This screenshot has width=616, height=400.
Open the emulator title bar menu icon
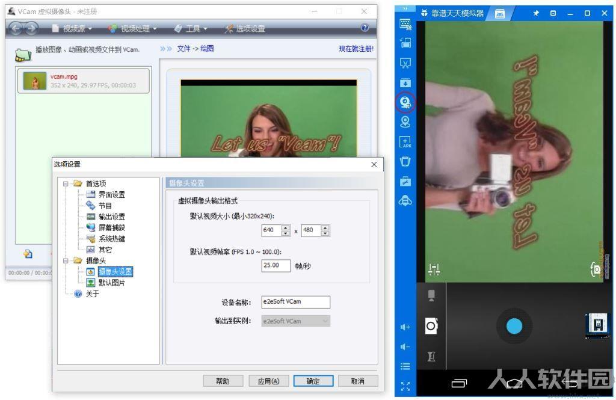553,13
